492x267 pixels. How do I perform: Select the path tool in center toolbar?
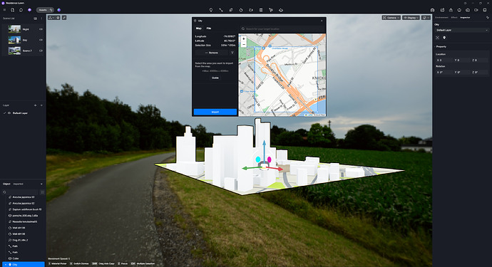click(221, 10)
